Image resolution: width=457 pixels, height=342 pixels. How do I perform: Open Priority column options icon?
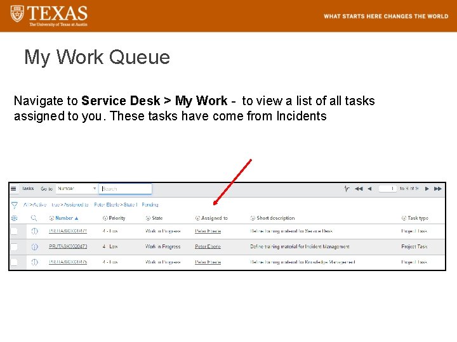pyautogui.click(x=105, y=218)
